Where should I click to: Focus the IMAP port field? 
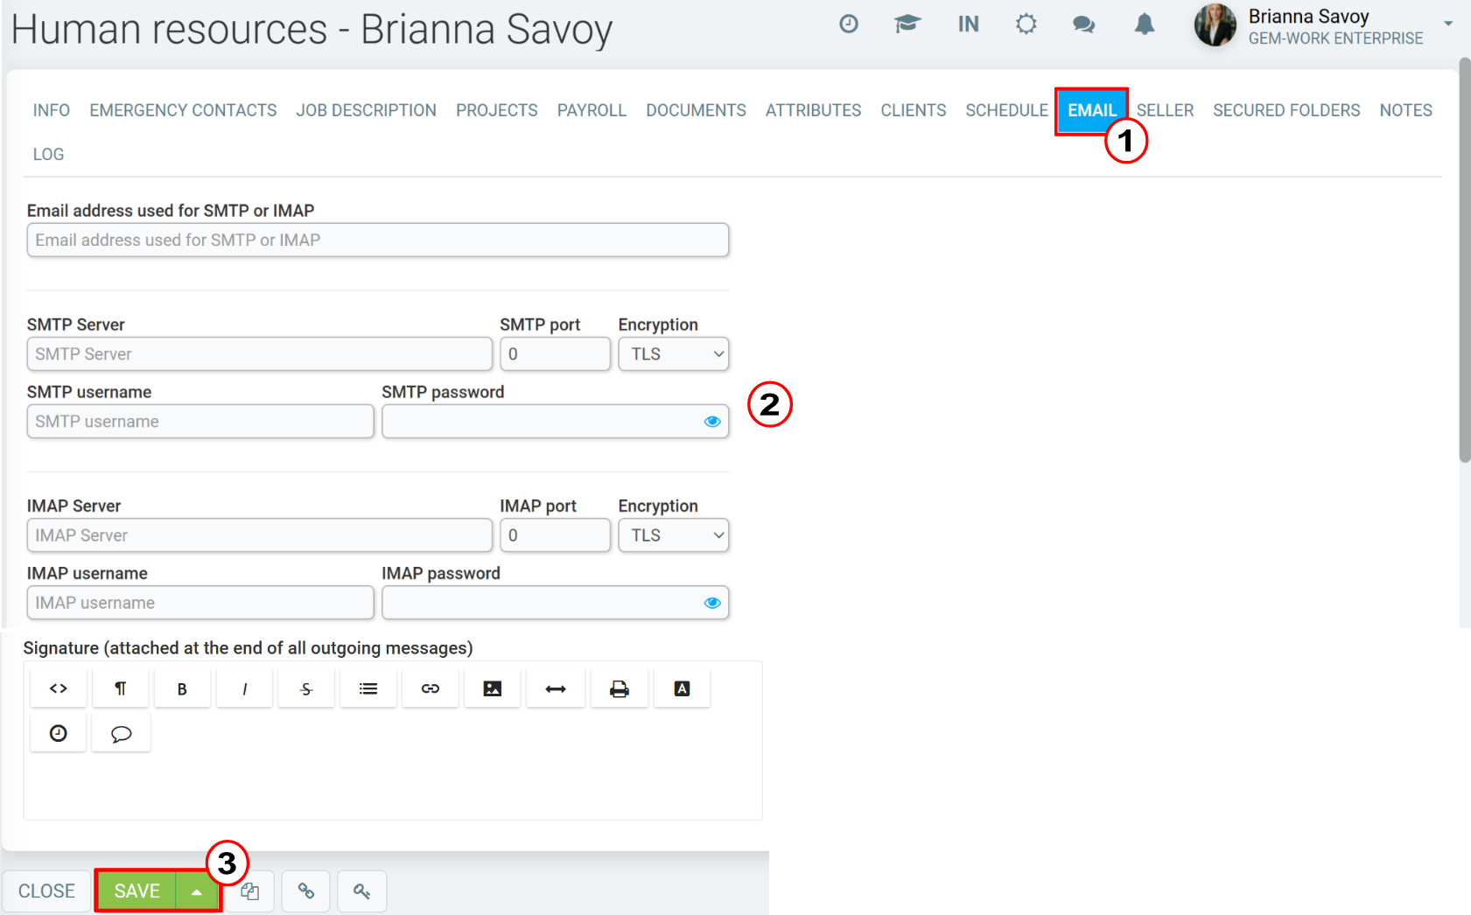tap(555, 535)
